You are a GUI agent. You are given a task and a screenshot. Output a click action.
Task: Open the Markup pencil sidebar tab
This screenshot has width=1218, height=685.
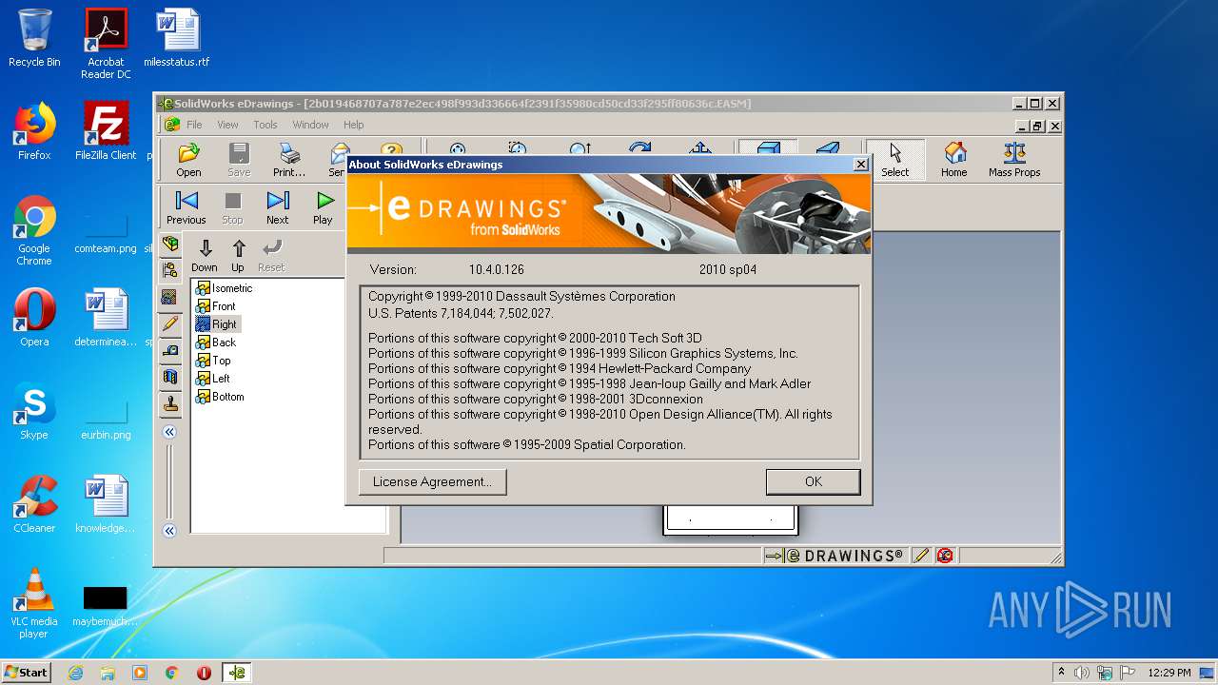[x=170, y=323]
